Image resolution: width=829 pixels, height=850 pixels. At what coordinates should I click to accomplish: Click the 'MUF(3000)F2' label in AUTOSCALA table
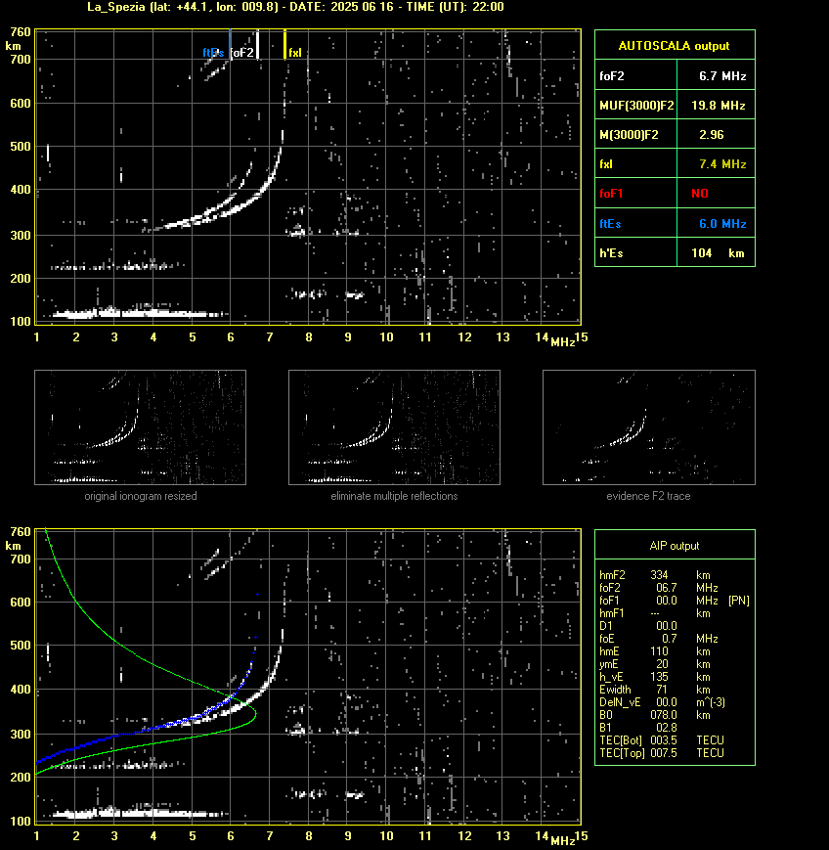pyautogui.click(x=636, y=106)
